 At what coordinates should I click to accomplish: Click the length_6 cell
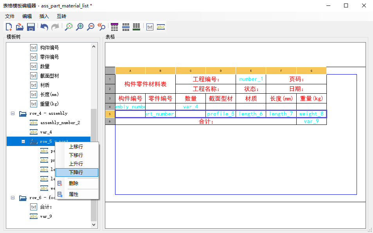[251, 114]
